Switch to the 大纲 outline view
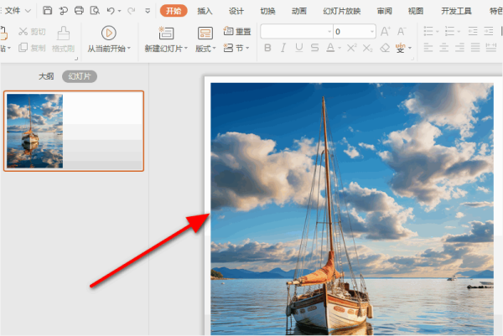Screen dimensions: 503x336 click(46, 76)
